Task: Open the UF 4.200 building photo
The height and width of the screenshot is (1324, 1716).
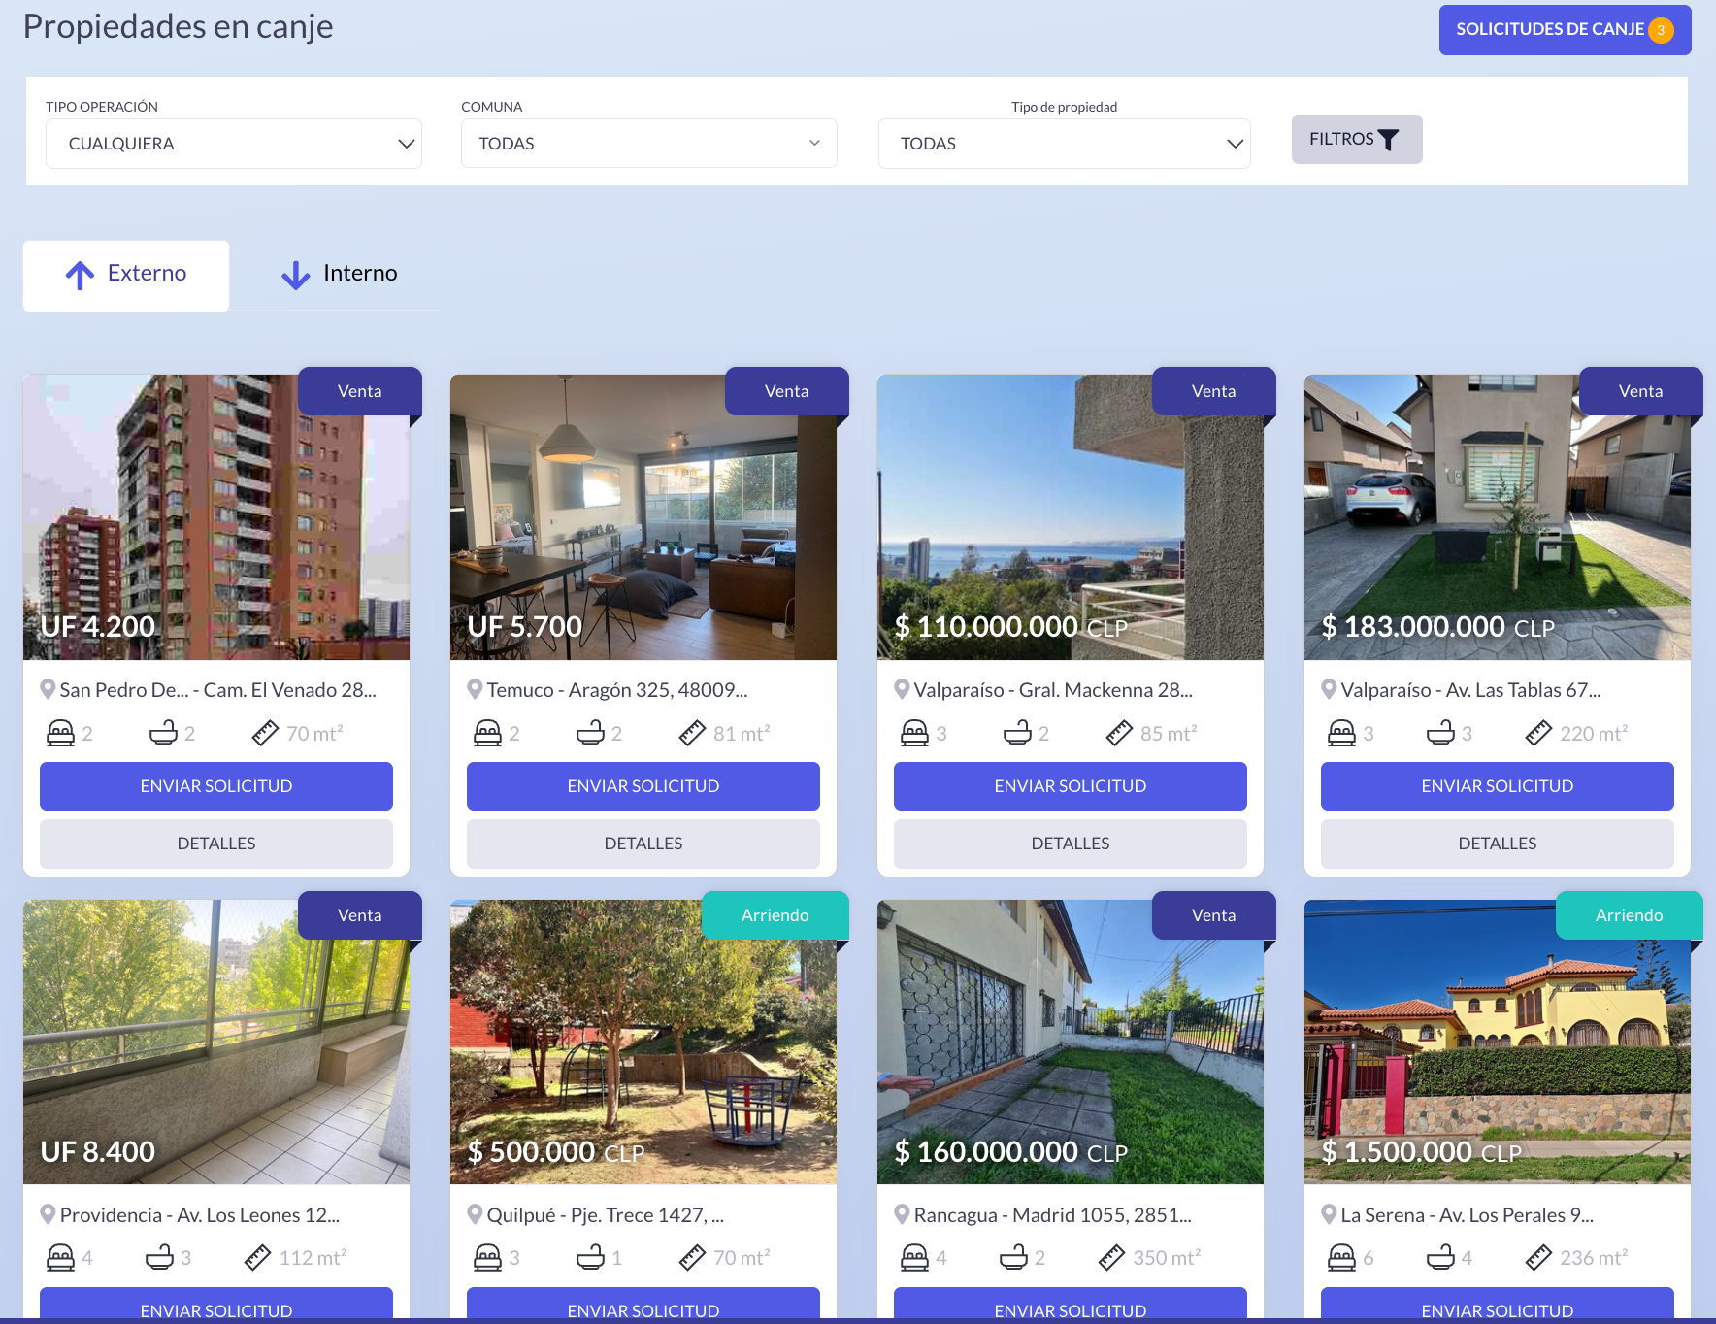Action: pos(216,517)
